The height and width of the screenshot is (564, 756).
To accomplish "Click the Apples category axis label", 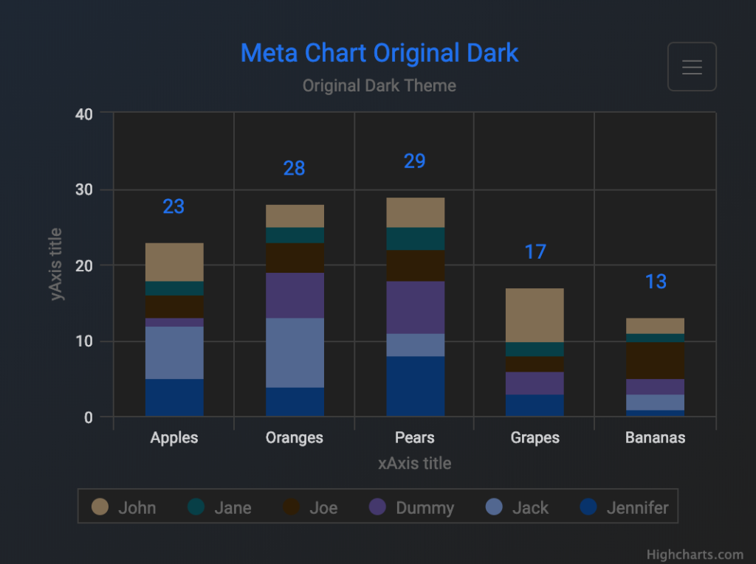I will (x=174, y=437).
